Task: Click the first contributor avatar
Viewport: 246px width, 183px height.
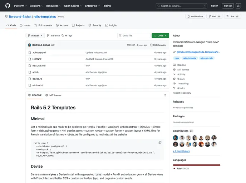Action: [x=176, y=138]
